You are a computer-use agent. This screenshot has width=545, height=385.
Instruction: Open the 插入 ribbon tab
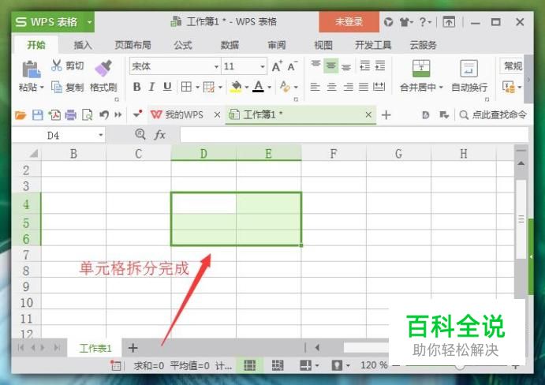click(x=83, y=45)
